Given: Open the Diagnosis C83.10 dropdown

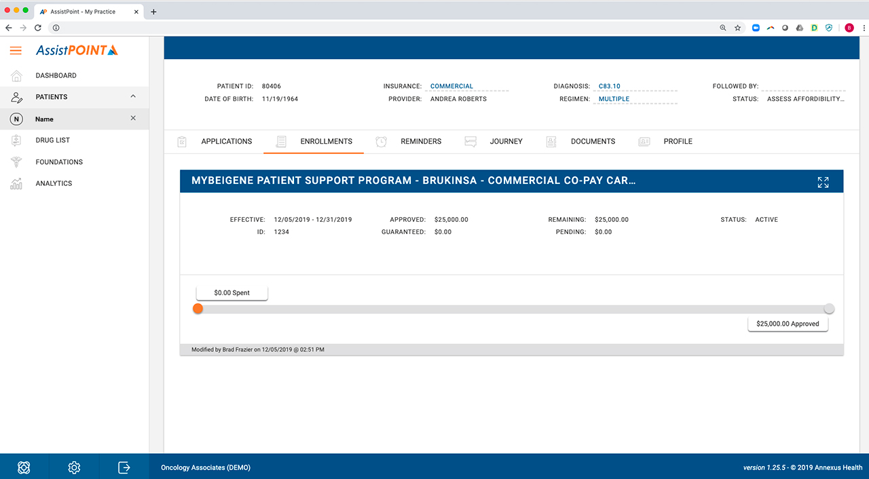Looking at the screenshot, I should (x=609, y=86).
